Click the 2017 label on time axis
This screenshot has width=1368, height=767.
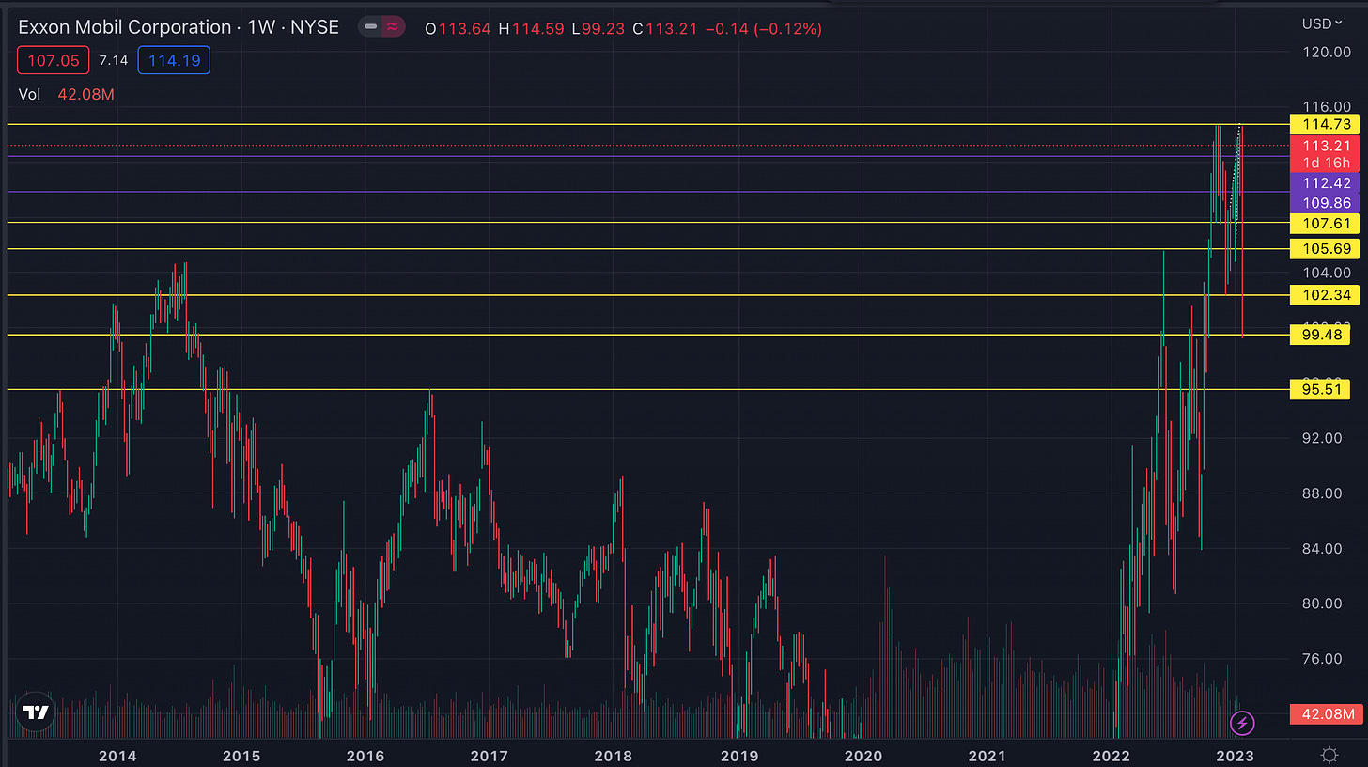coord(489,755)
